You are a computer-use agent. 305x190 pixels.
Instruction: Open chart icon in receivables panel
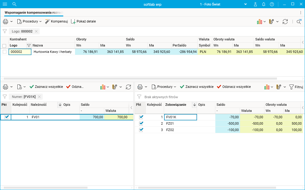coord(103,87)
